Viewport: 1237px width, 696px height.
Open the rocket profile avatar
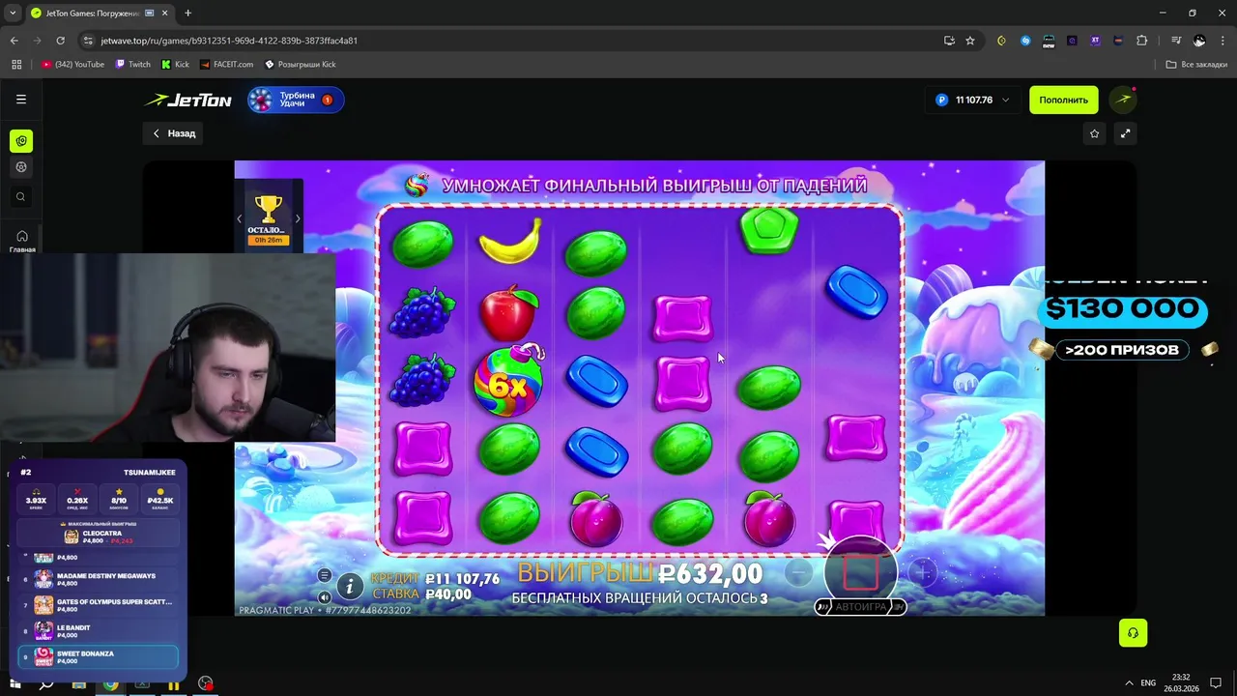point(1123,100)
